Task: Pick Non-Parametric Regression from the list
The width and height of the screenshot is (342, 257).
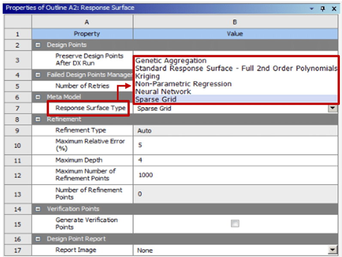Action: coord(183,84)
